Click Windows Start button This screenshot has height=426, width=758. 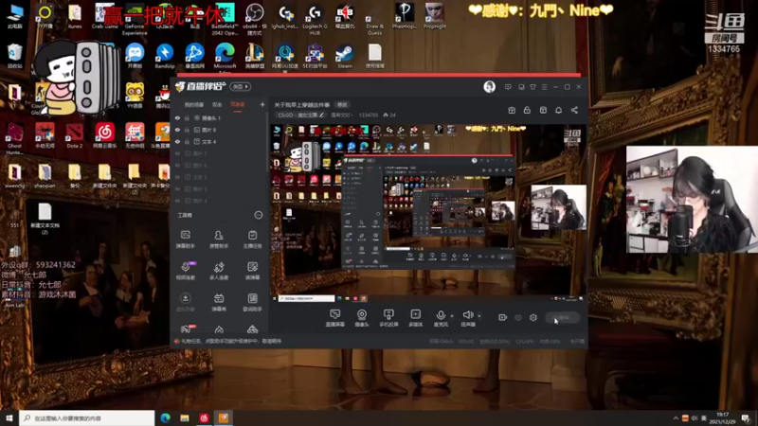tap(9, 417)
